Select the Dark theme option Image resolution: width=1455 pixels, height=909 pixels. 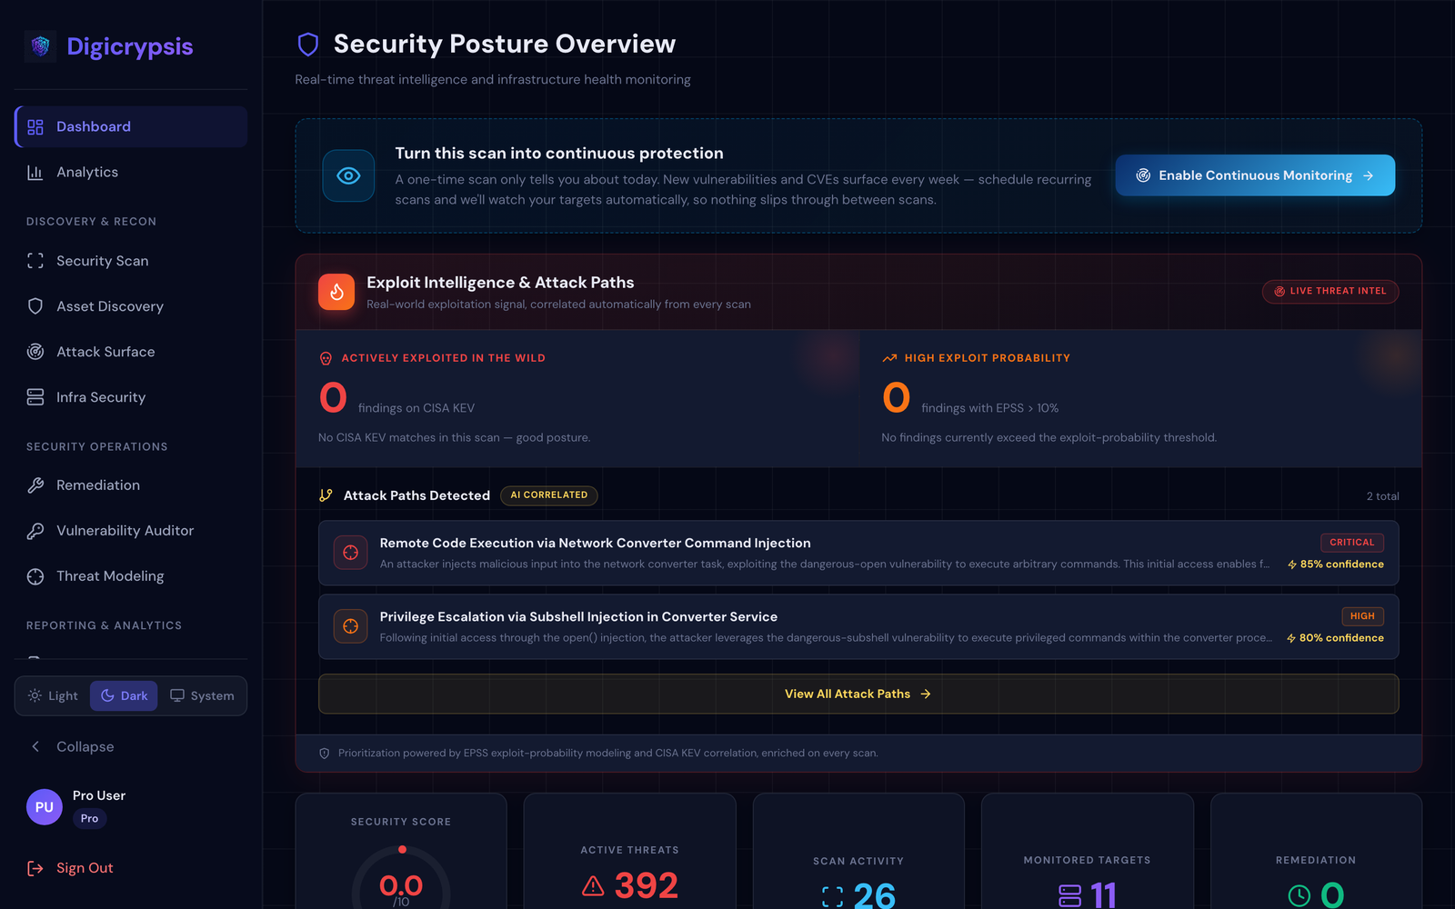(x=124, y=696)
